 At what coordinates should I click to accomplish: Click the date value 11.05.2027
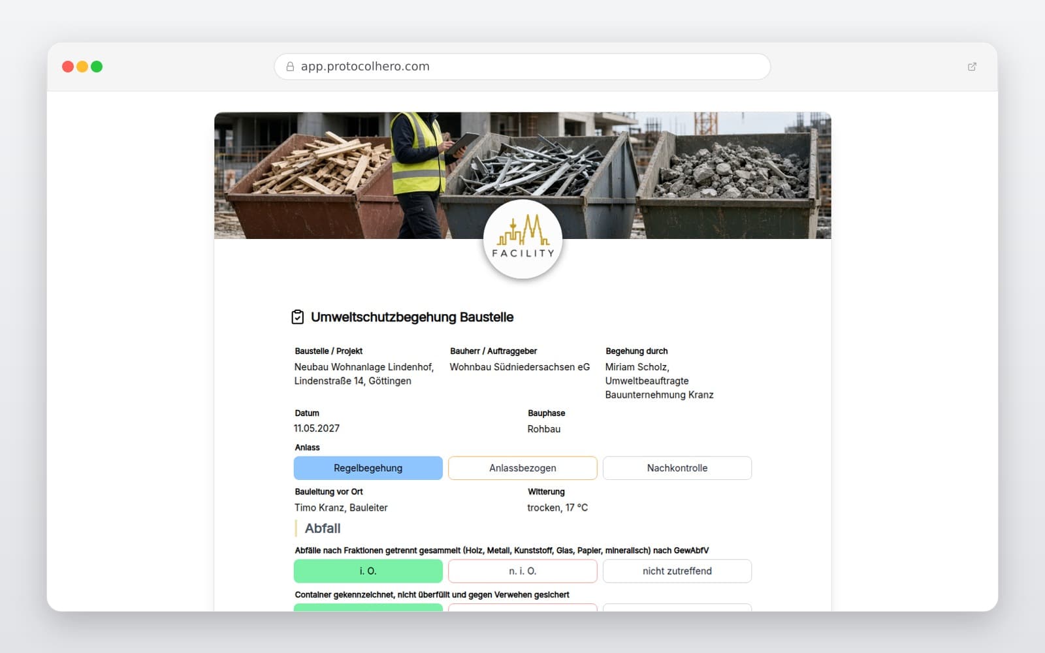317,428
